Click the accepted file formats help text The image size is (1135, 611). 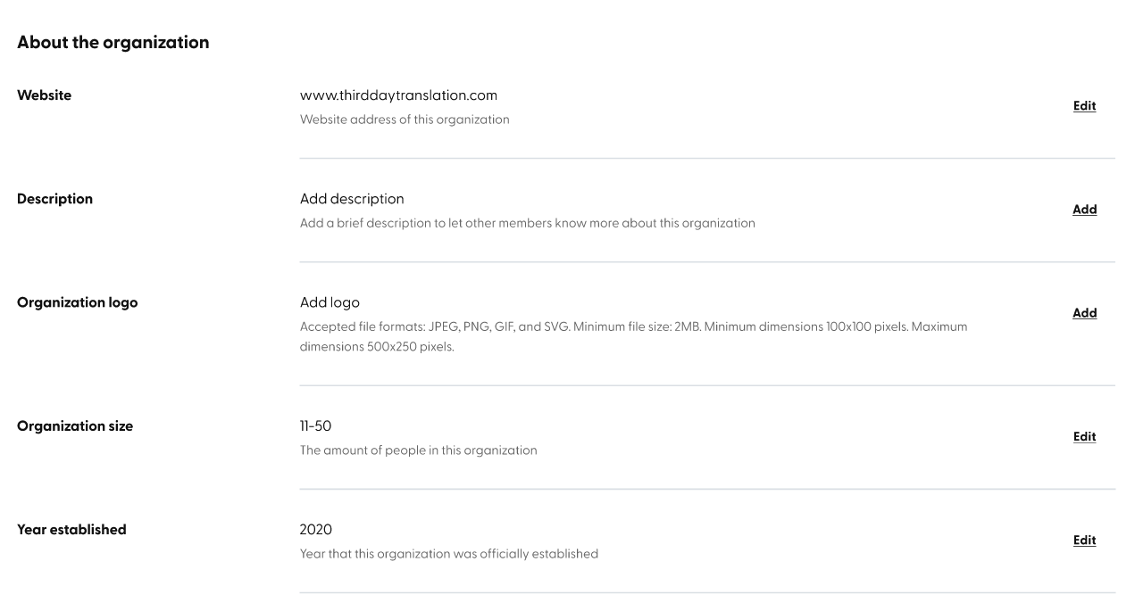point(634,337)
